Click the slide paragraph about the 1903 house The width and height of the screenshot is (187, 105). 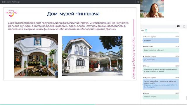pos(68,26)
